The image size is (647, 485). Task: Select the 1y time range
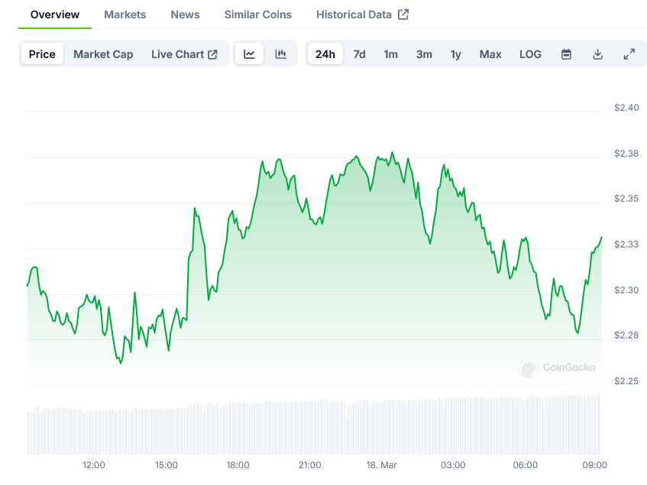pyautogui.click(x=455, y=54)
